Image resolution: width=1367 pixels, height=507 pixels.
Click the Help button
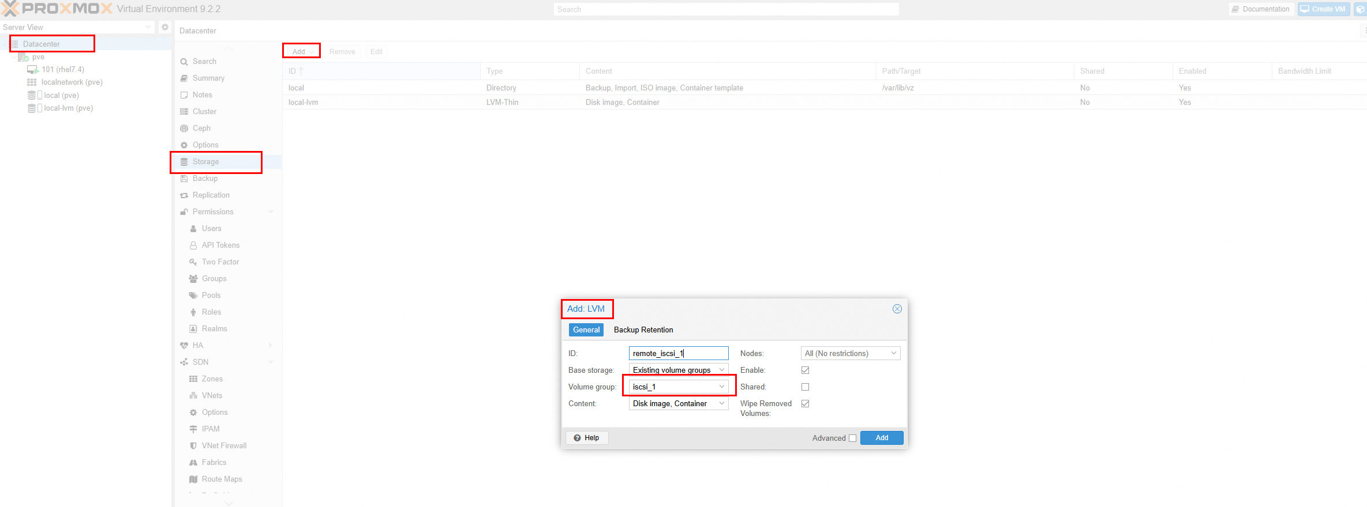[x=587, y=438]
